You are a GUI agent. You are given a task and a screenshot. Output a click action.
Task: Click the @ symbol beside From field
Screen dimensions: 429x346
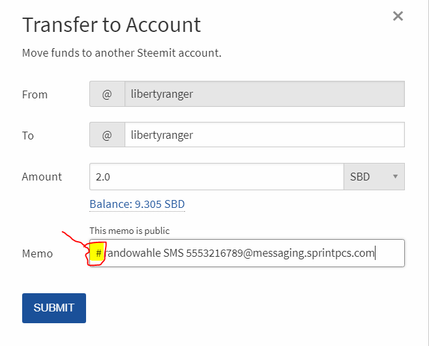pos(107,94)
